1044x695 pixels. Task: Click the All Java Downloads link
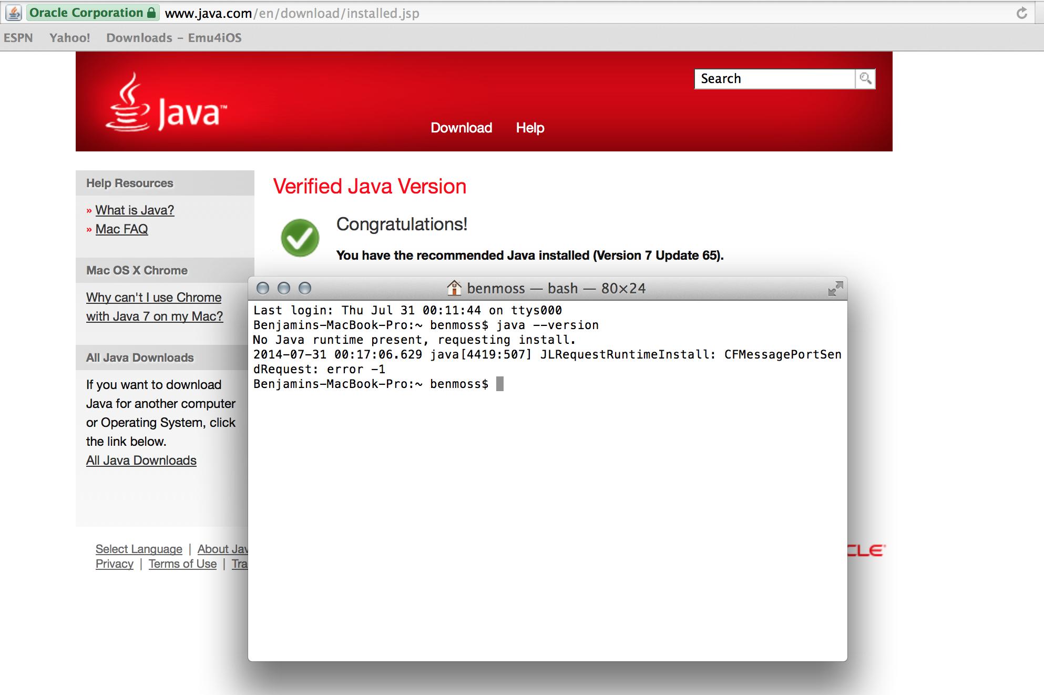[x=141, y=461]
